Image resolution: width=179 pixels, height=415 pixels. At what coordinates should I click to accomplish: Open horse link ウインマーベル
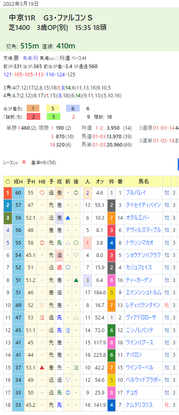click(x=140, y=367)
